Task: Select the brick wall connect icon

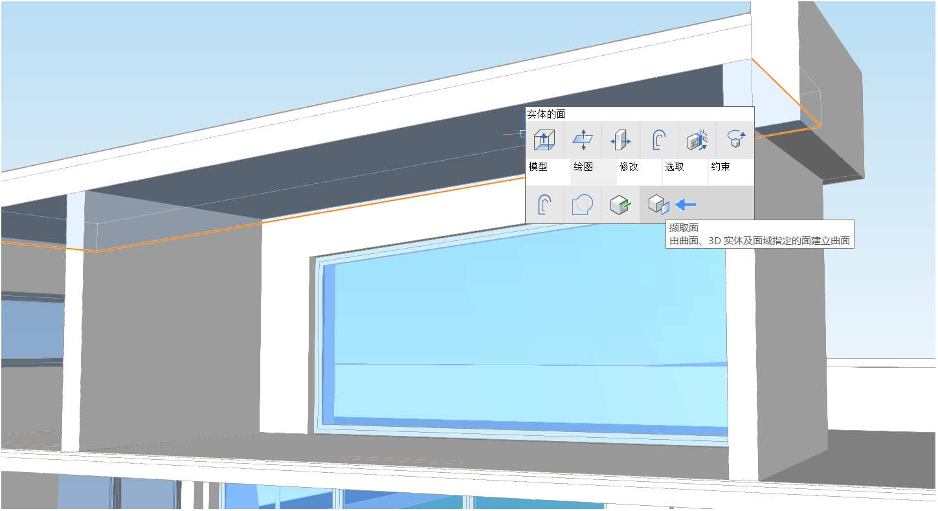Action: tap(697, 140)
